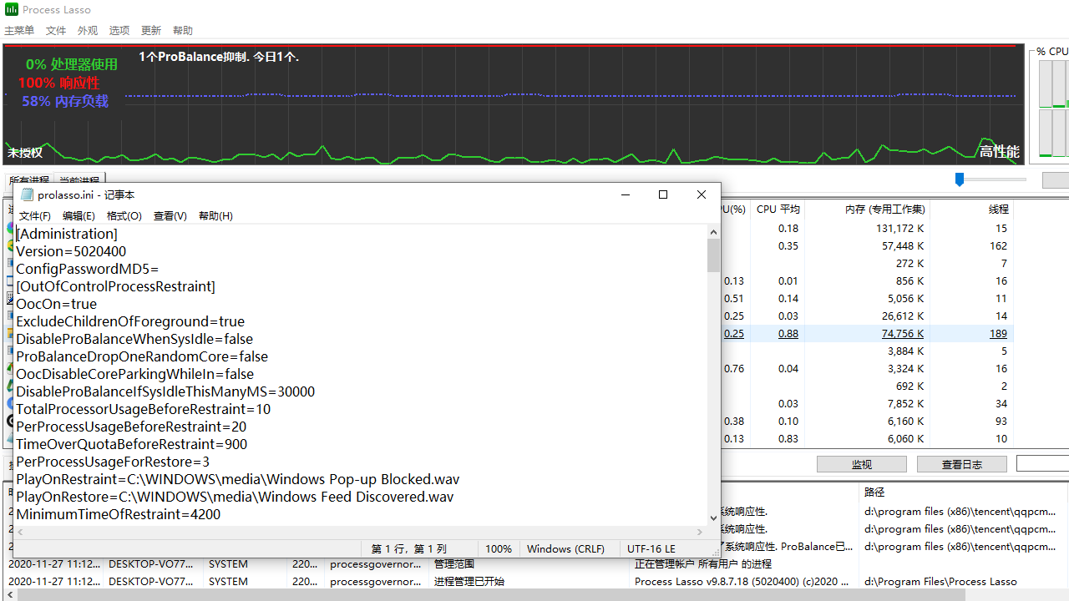The image size is (1069, 601).
Task: Click Notepad's vertical scrollbar down arrow
Action: pos(713,518)
